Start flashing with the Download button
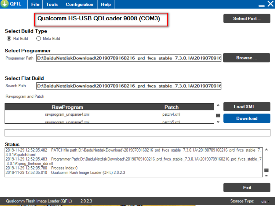Screen dimensions: 275x206 [x=247, y=118]
